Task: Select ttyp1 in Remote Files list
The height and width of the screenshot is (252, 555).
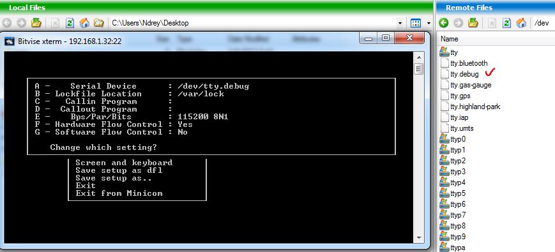Action: [458, 150]
